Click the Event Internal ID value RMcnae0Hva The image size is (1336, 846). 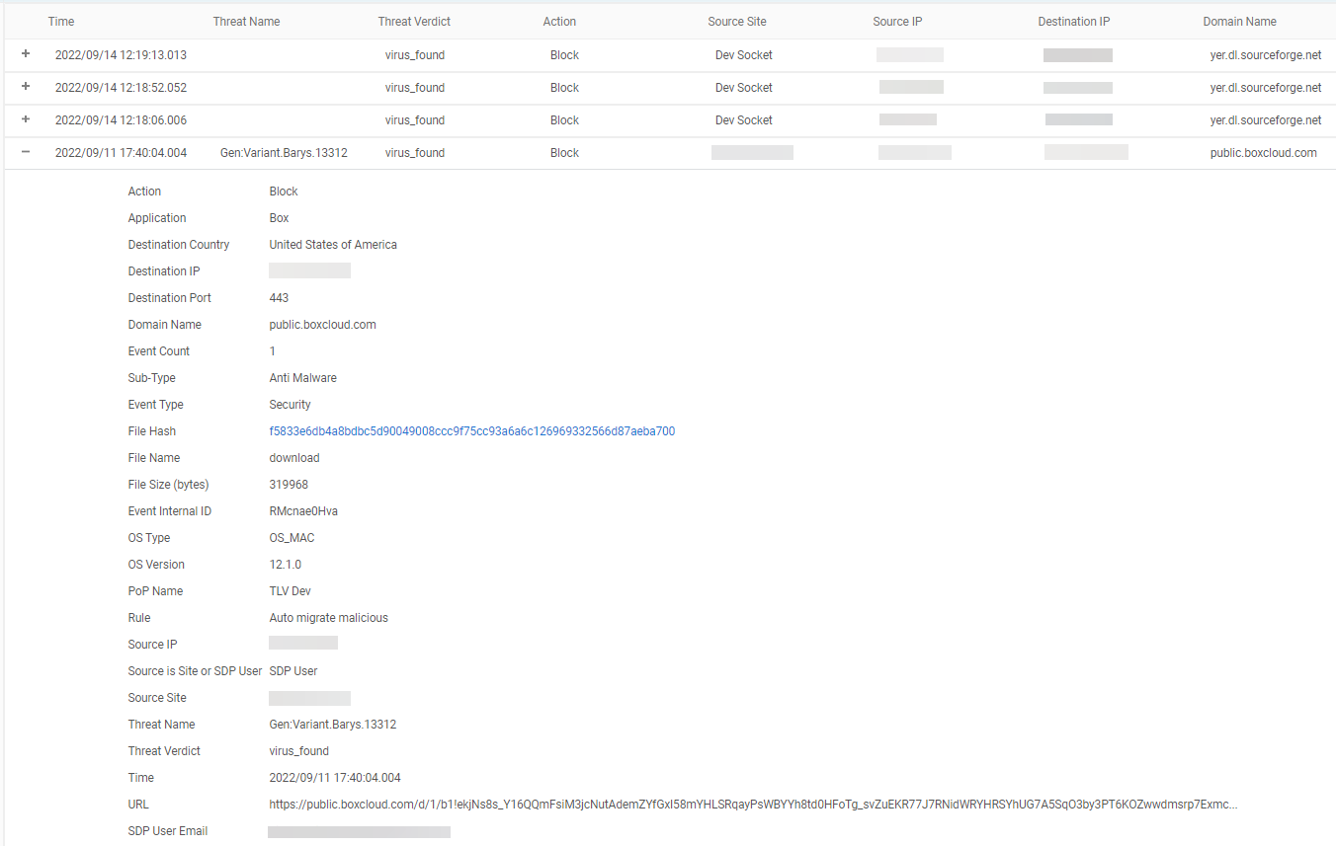pos(303,511)
